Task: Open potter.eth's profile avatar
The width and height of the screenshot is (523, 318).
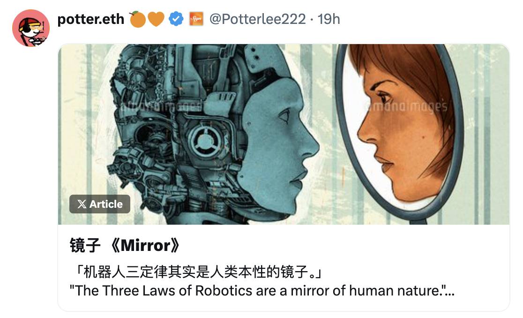Action: point(30,28)
